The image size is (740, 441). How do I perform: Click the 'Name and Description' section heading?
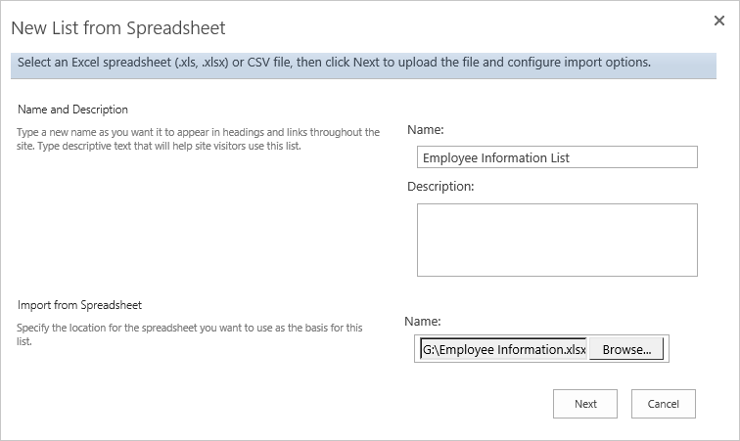(72, 110)
